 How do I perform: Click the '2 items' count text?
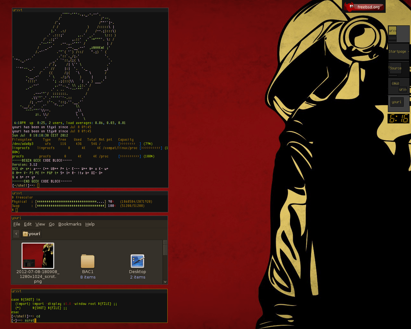click(x=138, y=277)
